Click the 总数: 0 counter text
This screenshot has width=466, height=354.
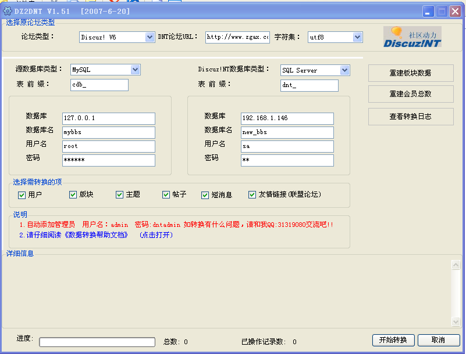[176, 342]
